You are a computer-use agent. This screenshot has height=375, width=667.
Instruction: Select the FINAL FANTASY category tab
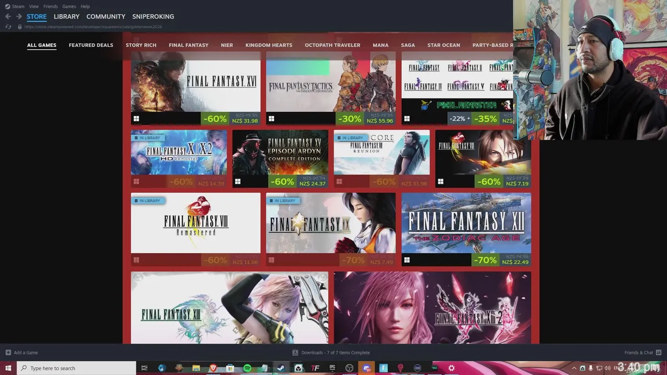coord(189,45)
